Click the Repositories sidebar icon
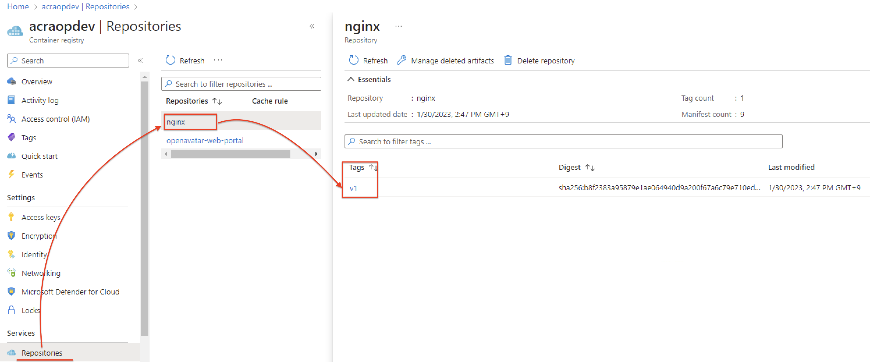Image resolution: width=870 pixels, height=362 pixels. (11, 353)
